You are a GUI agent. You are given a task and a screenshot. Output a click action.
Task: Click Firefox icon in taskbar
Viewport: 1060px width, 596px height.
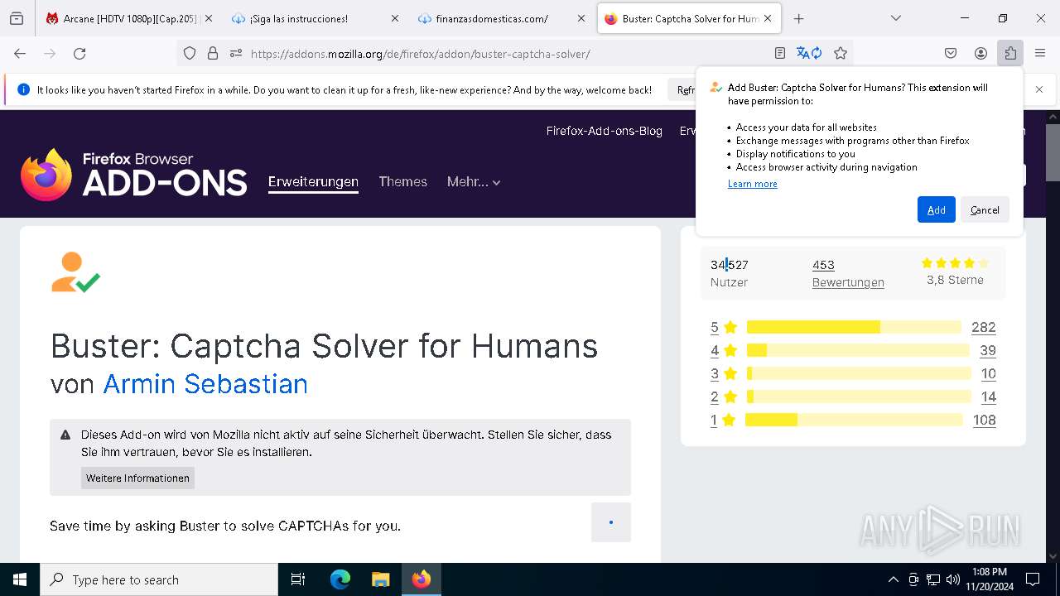[x=422, y=579]
